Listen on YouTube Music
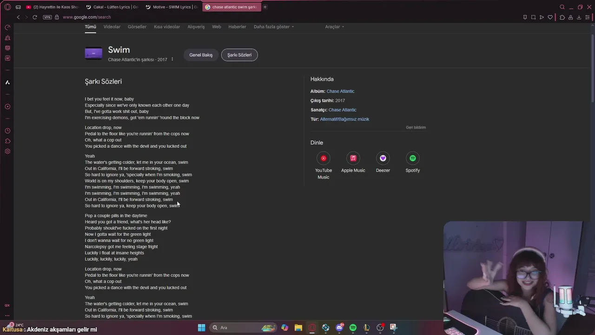The height and width of the screenshot is (335, 595). click(x=324, y=166)
